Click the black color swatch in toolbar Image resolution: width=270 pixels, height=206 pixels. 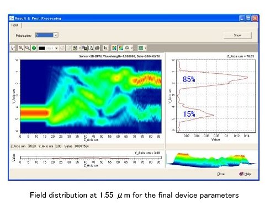pyautogui.click(x=41, y=48)
